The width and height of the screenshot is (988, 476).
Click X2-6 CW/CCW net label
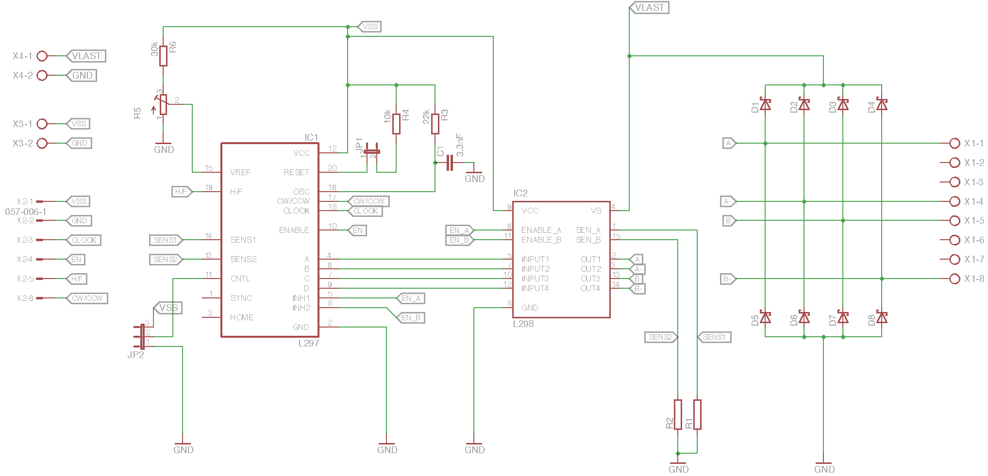(87, 298)
